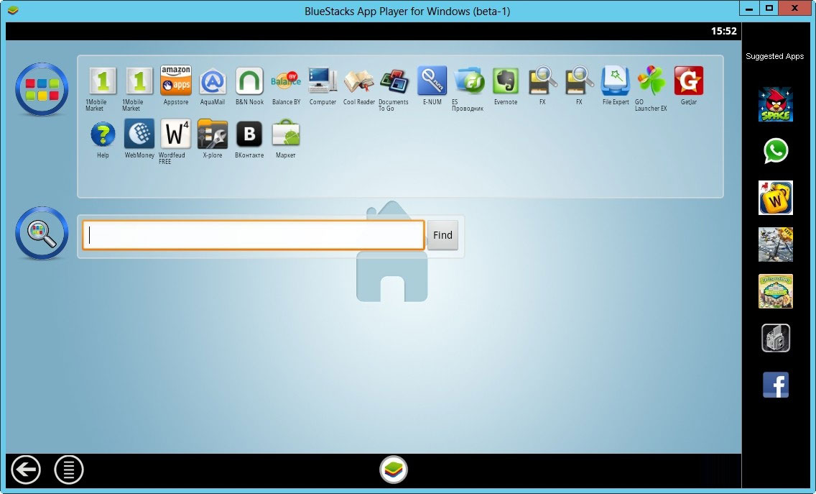816x494 pixels.
Task: Open suggested app Angry Birds Space
Action: tap(775, 104)
